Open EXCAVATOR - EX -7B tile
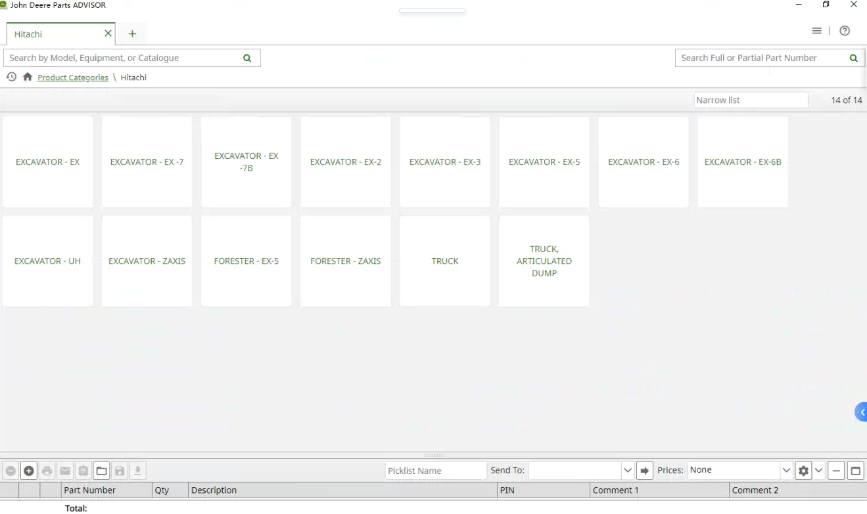The width and height of the screenshot is (867, 514). pos(246,161)
